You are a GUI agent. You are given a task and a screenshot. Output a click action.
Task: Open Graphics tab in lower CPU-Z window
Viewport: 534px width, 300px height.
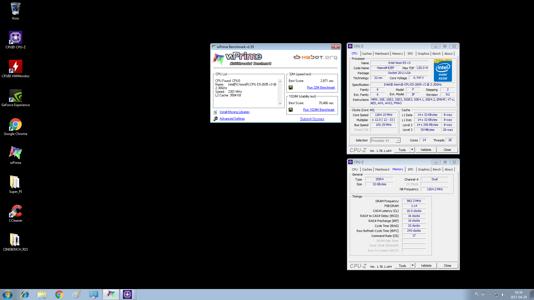[424, 169]
